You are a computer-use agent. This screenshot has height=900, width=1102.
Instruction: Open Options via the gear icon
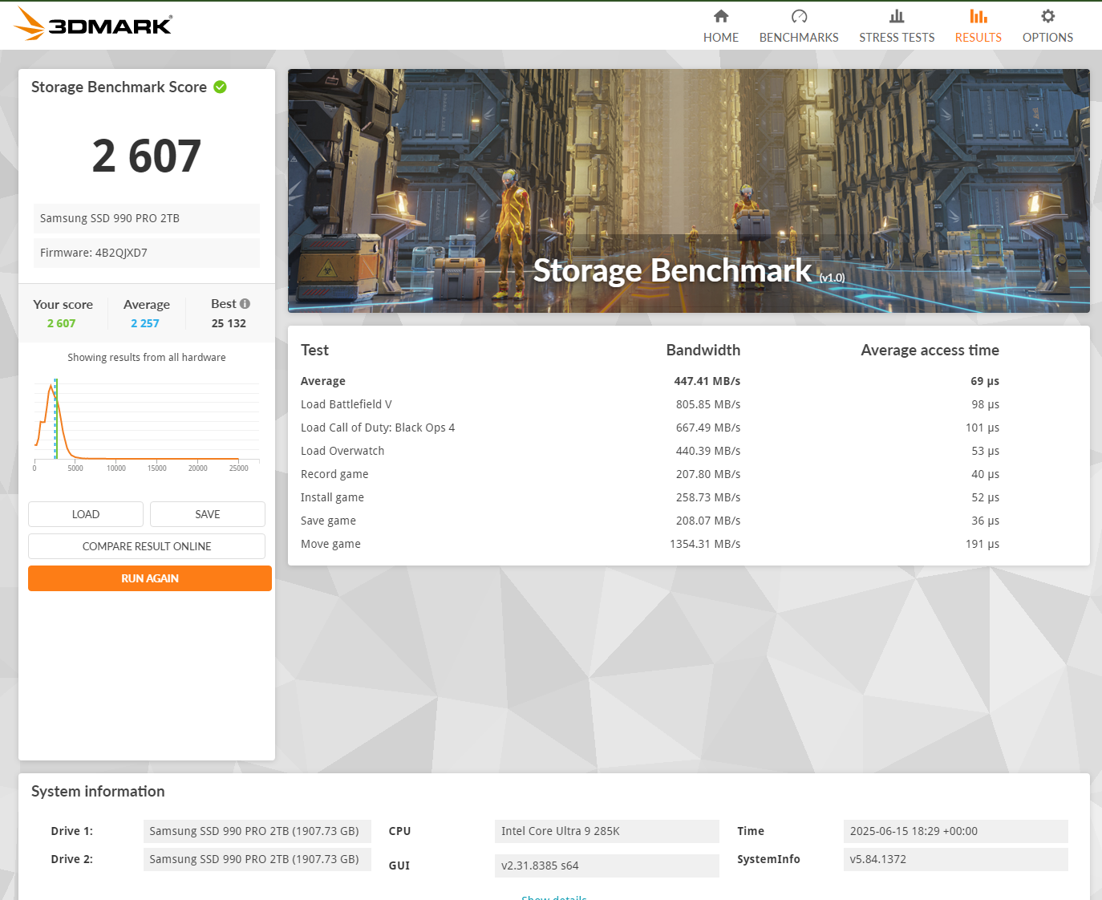pyautogui.click(x=1047, y=16)
